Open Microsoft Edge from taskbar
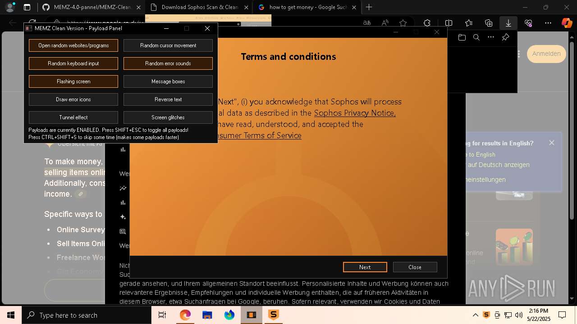Image resolution: width=577 pixels, height=324 pixels. (x=185, y=315)
